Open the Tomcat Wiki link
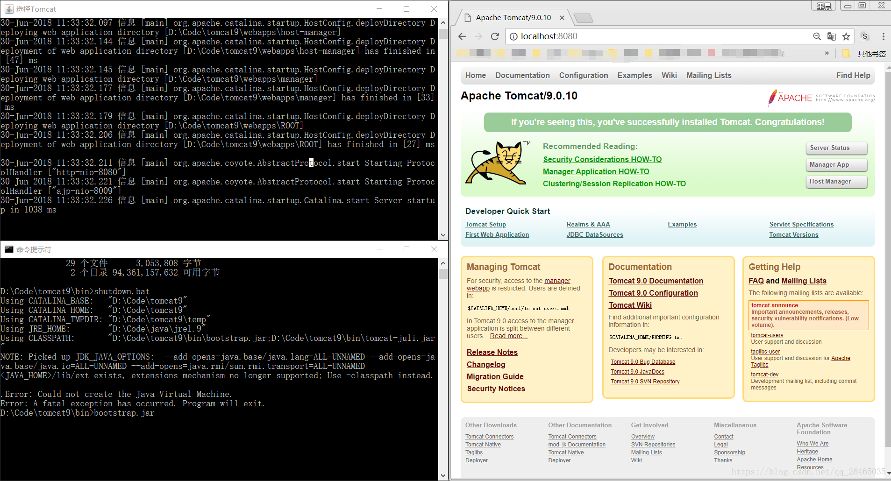The width and height of the screenshot is (891, 481). click(x=630, y=305)
